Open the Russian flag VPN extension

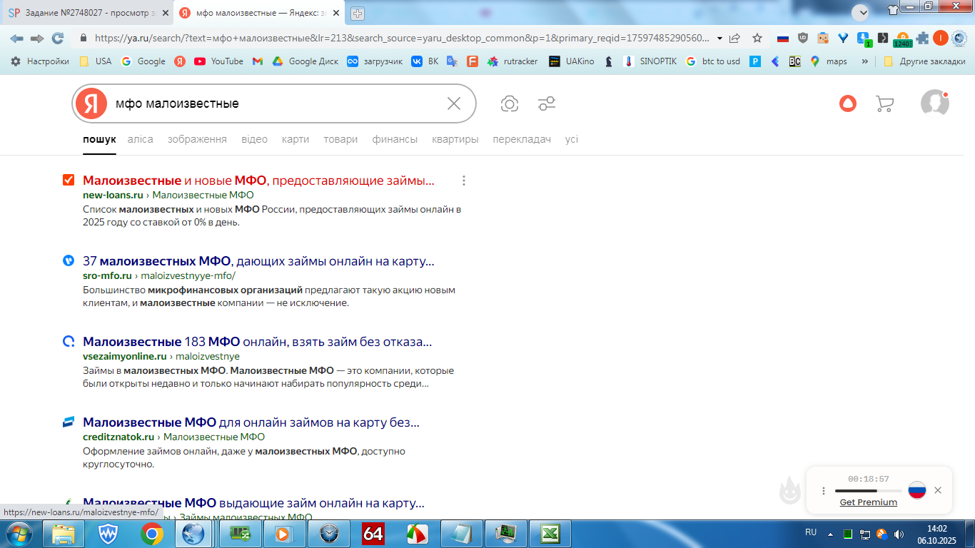pyautogui.click(x=783, y=38)
